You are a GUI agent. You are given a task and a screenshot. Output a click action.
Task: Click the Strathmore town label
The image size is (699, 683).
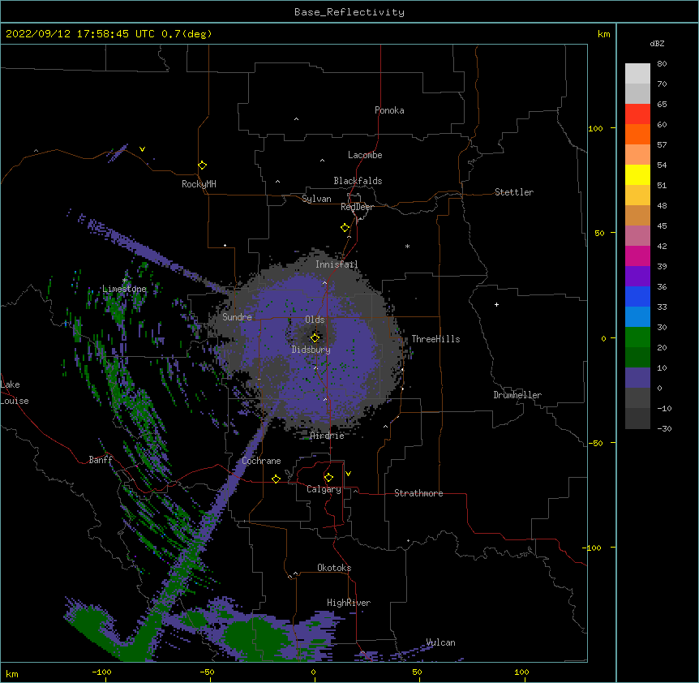[x=418, y=493]
